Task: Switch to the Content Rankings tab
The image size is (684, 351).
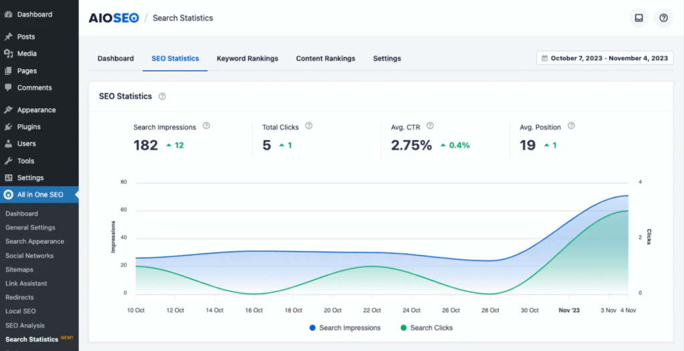Action: coord(325,59)
